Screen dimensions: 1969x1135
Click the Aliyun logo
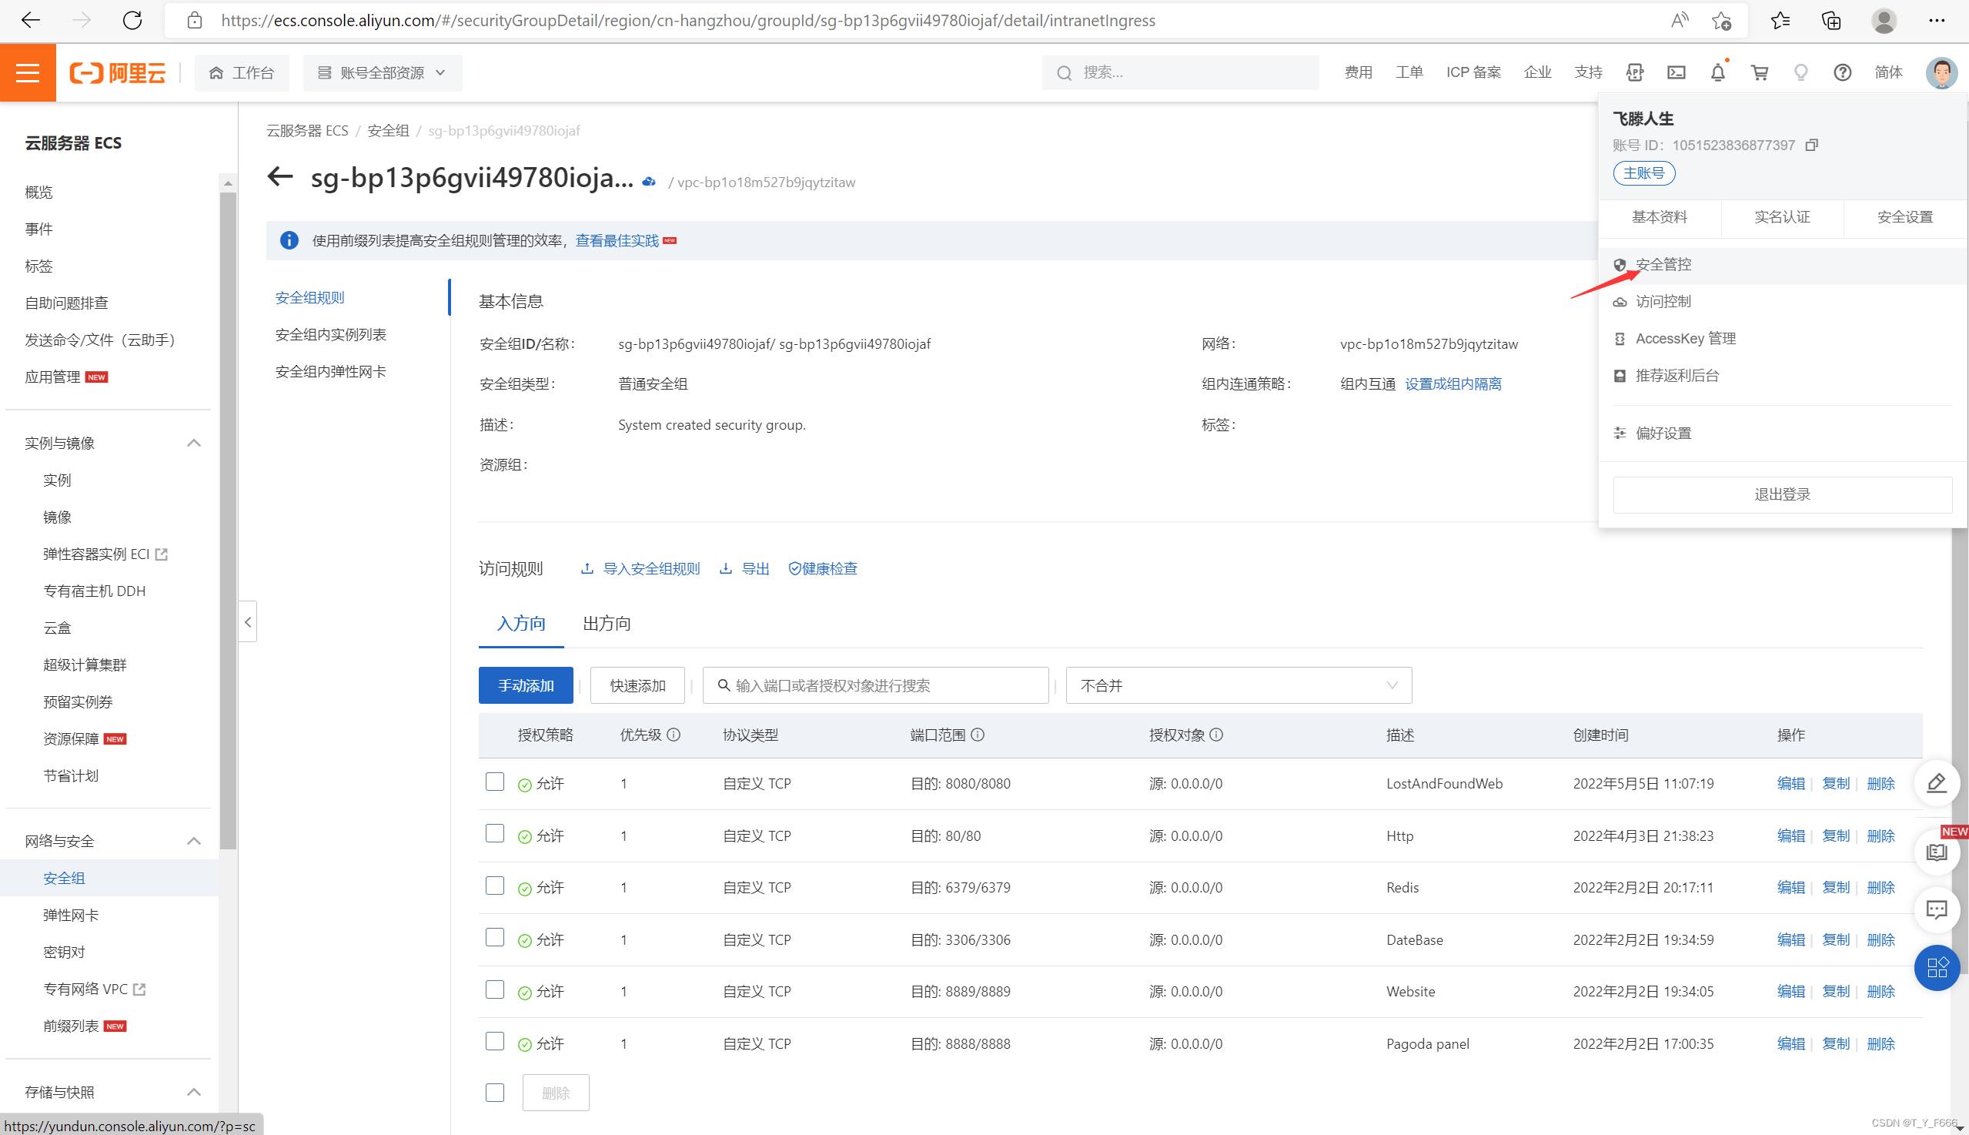[119, 72]
